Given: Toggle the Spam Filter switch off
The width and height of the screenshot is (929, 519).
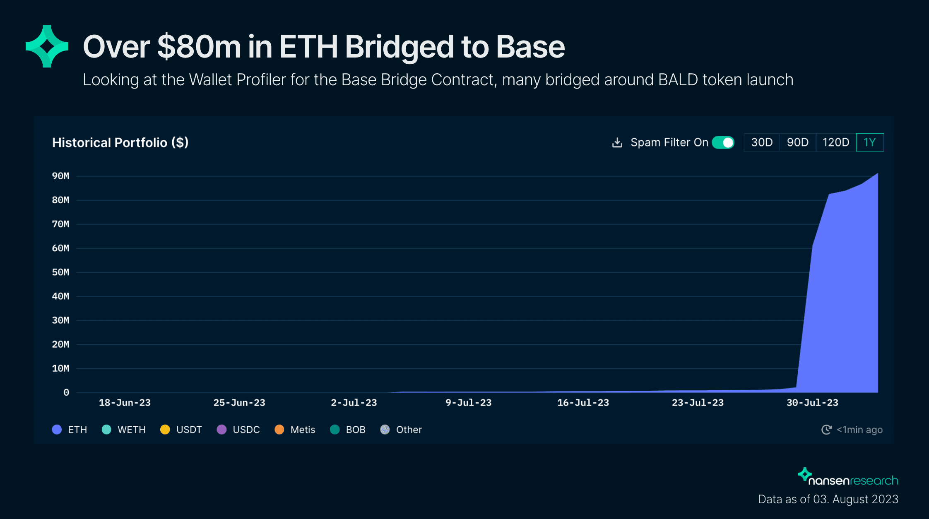Looking at the screenshot, I should pyautogui.click(x=722, y=142).
